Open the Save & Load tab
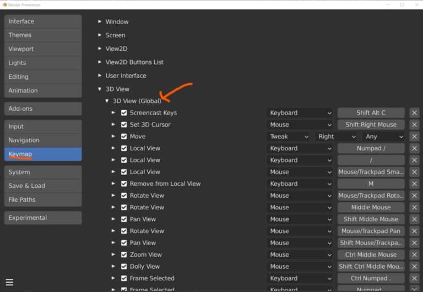This screenshot has height=292, width=423. pyautogui.click(x=43, y=186)
